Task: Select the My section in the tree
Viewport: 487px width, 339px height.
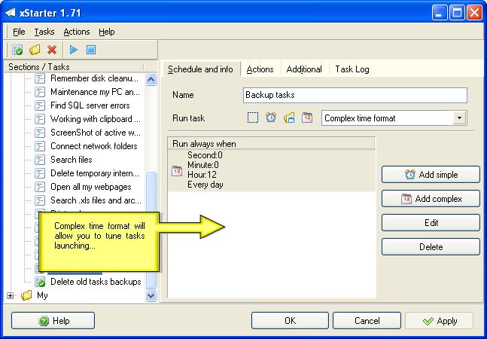Action: (x=42, y=295)
